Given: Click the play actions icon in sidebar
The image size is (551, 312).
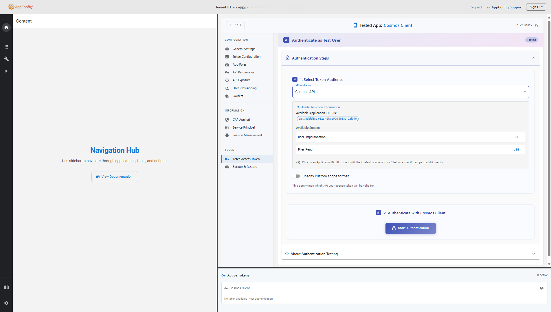Looking at the screenshot, I should pos(6,71).
